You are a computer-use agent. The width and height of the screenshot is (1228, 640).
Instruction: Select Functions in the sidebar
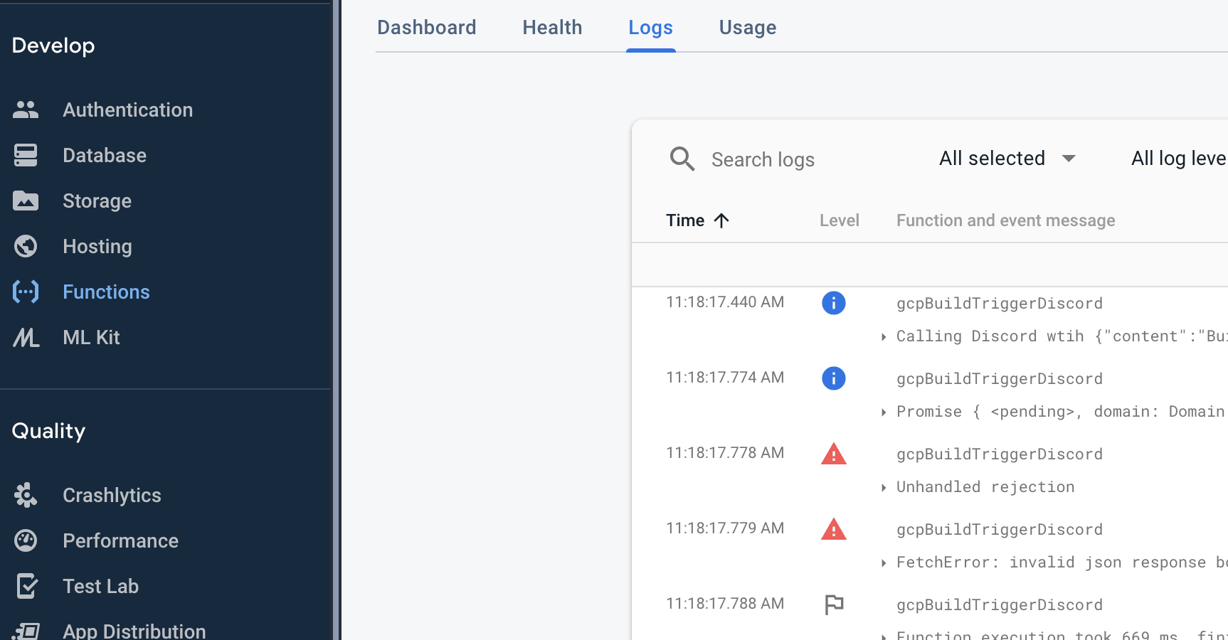click(x=106, y=292)
